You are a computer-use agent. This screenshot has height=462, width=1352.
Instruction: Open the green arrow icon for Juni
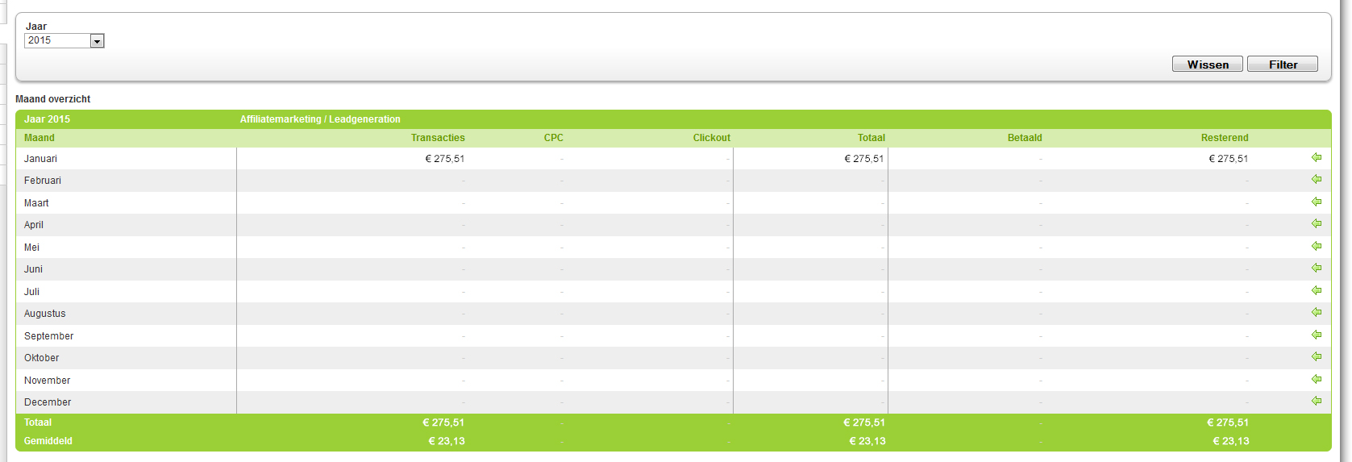(1317, 268)
